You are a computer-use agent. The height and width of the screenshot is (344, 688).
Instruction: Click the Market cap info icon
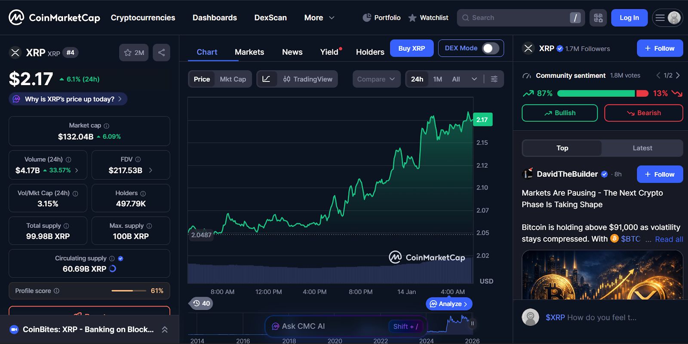107,126
